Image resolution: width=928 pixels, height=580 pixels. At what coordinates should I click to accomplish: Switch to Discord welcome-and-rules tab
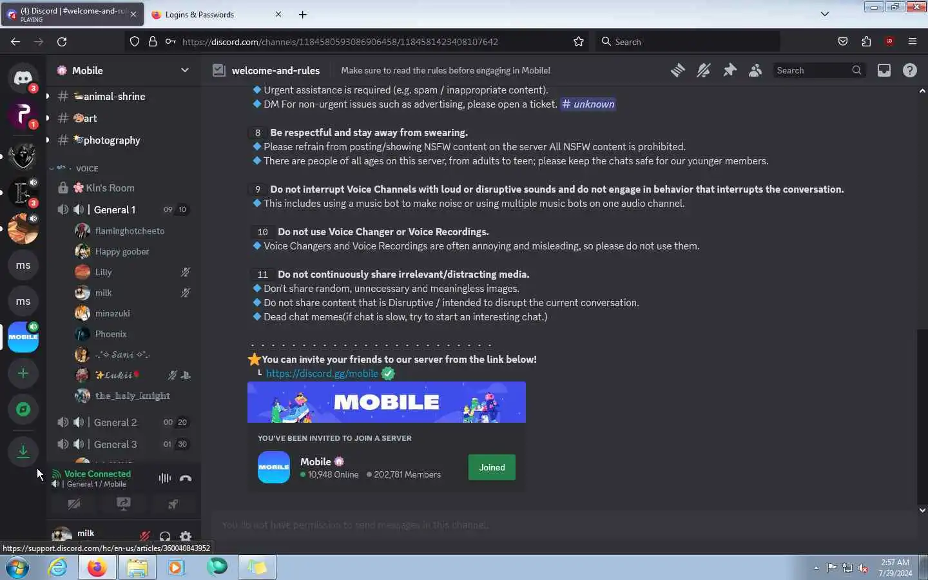(72, 14)
